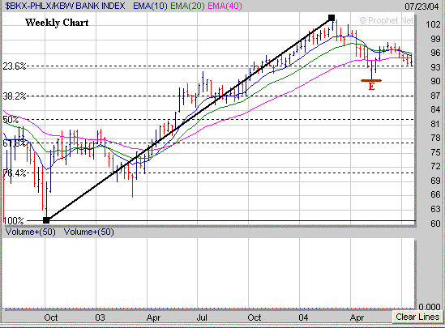Image resolution: width=445 pixels, height=328 pixels.
Task: Select the EMA(20) indicator label
Action: coord(187,6)
